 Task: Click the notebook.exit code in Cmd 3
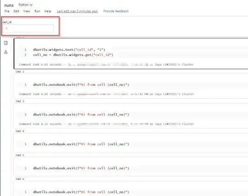point(81,114)
